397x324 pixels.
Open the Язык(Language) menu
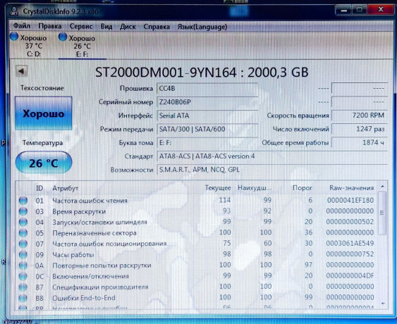click(x=202, y=27)
